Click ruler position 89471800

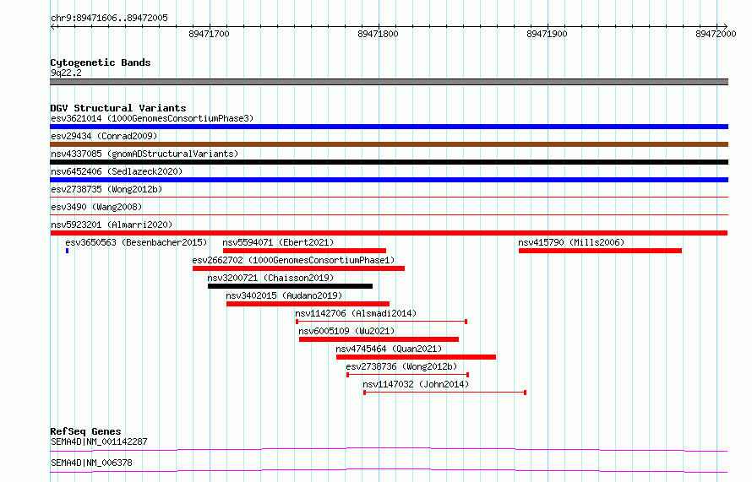378,34
